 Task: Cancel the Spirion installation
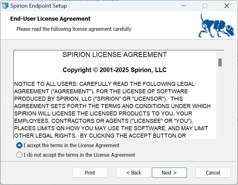click(x=213, y=173)
